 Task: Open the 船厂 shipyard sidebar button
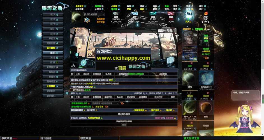[x=53, y=29]
